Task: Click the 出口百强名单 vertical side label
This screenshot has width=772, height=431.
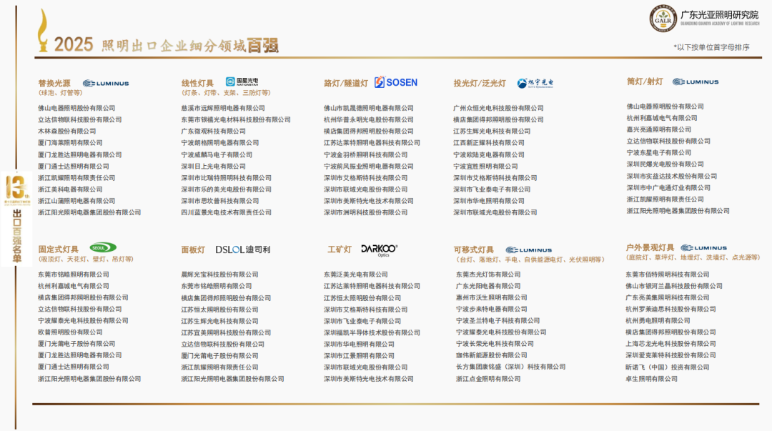Action: tap(16, 237)
